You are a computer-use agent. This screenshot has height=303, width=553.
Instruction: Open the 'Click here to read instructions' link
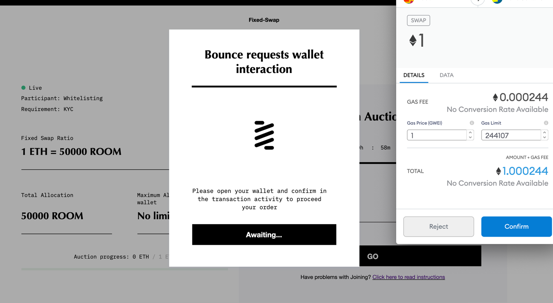[408, 277]
